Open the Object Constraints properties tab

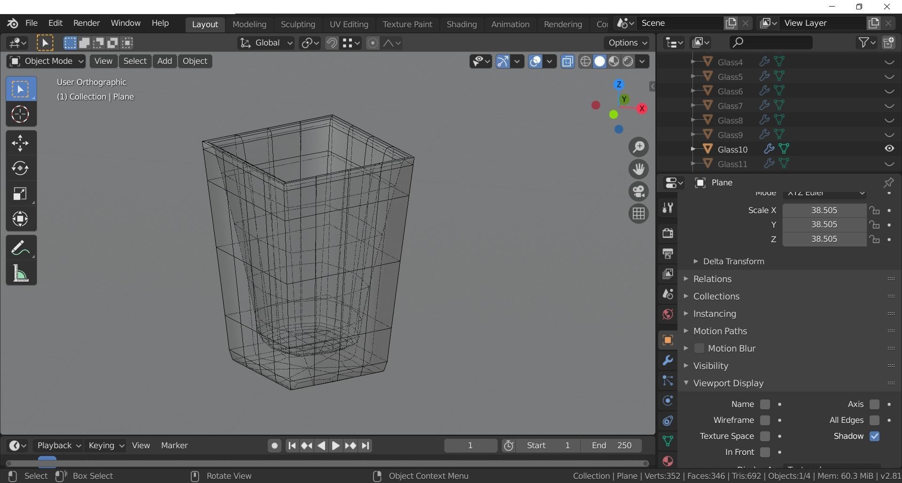pyautogui.click(x=668, y=421)
